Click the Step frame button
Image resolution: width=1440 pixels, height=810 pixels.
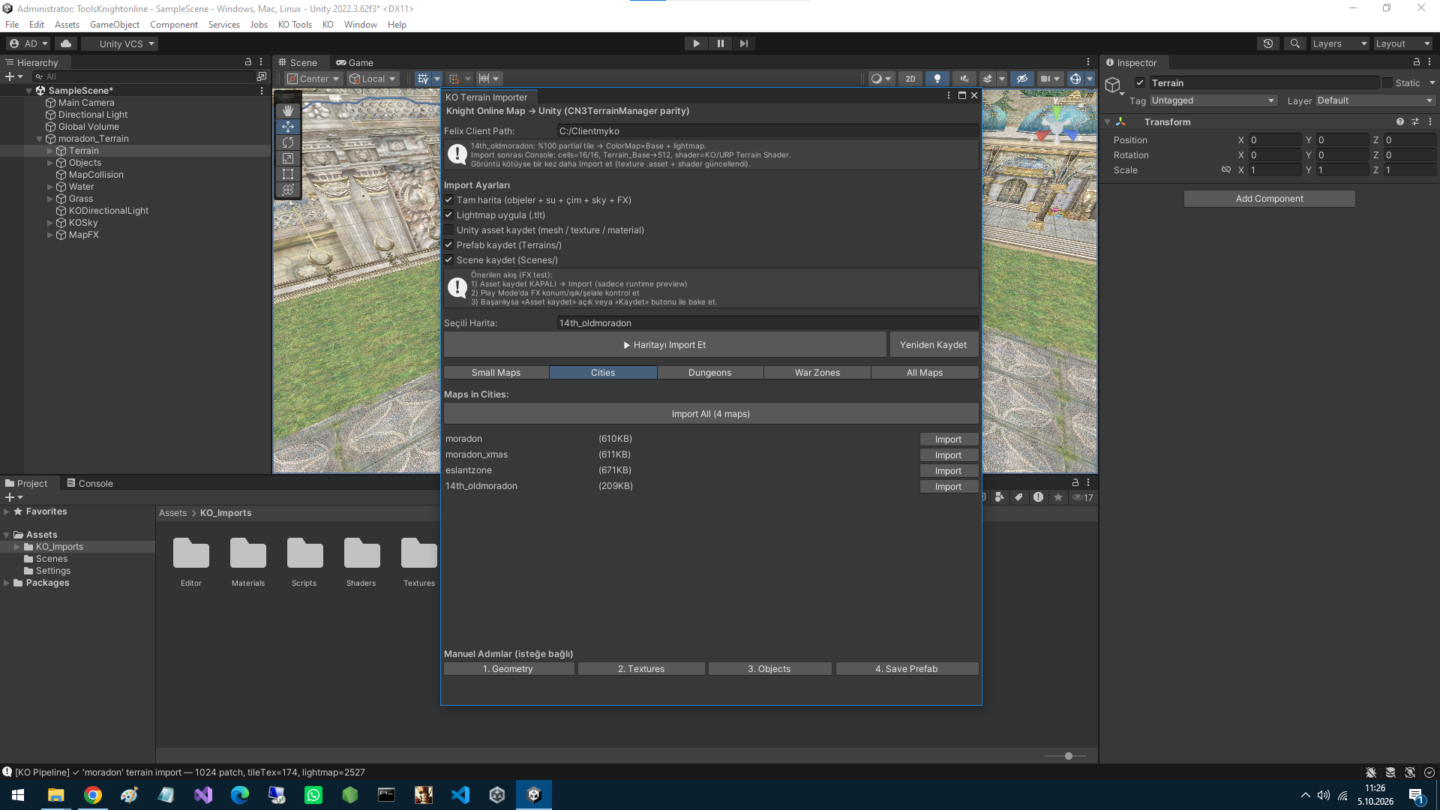tap(744, 43)
